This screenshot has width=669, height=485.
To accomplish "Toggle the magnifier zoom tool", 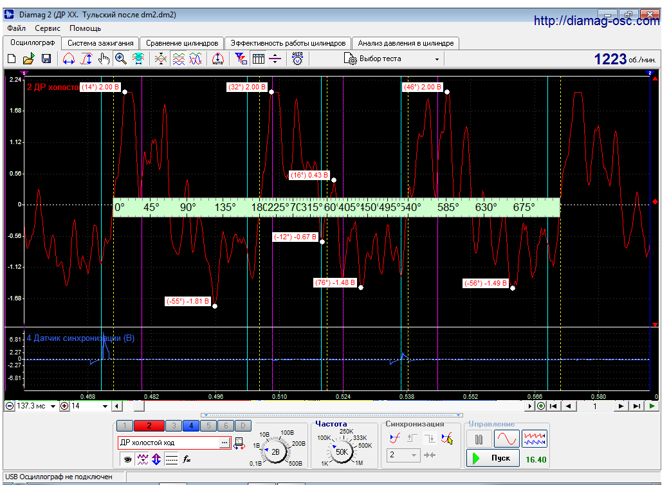I will coord(121,59).
